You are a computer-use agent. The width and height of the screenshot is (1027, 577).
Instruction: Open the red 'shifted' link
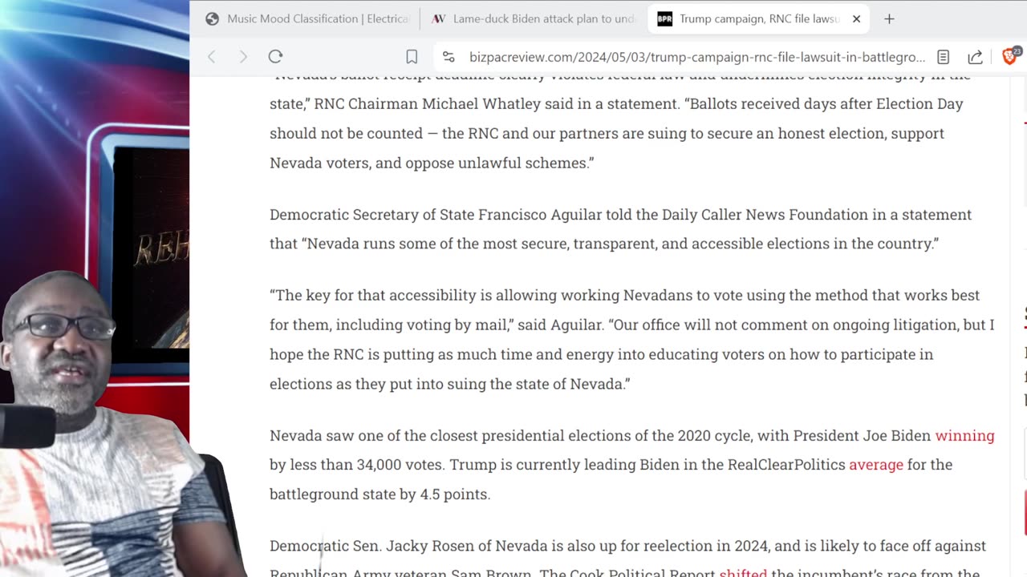743,574
